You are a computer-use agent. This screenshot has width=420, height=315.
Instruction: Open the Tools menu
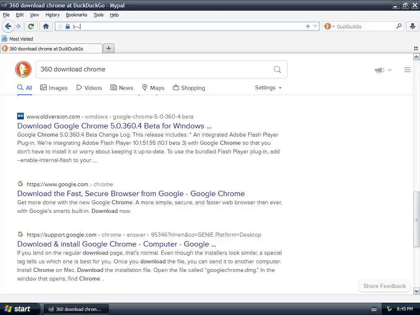pyautogui.click(x=98, y=15)
